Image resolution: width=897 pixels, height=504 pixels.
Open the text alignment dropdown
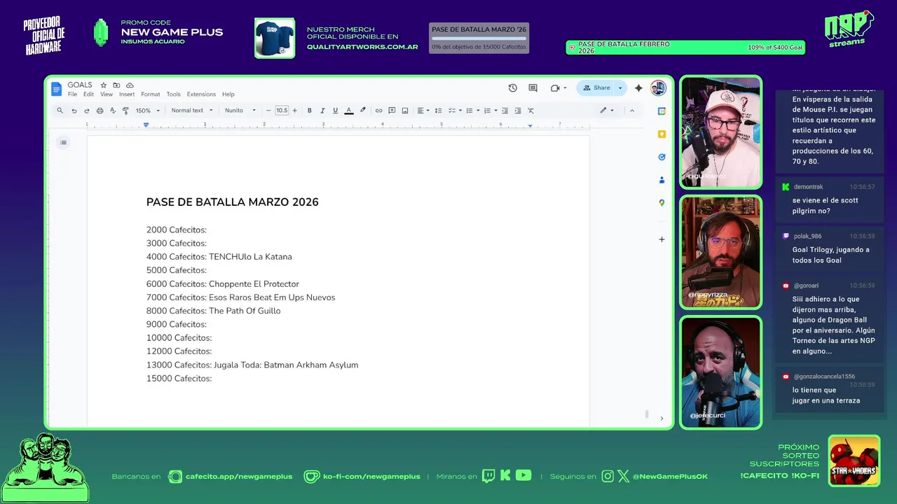coord(423,111)
